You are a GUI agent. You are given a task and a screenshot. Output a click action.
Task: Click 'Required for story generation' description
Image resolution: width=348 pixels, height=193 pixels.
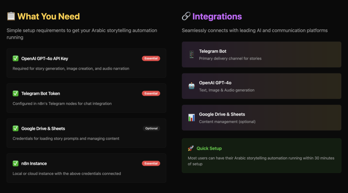click(x=71, y=68)
